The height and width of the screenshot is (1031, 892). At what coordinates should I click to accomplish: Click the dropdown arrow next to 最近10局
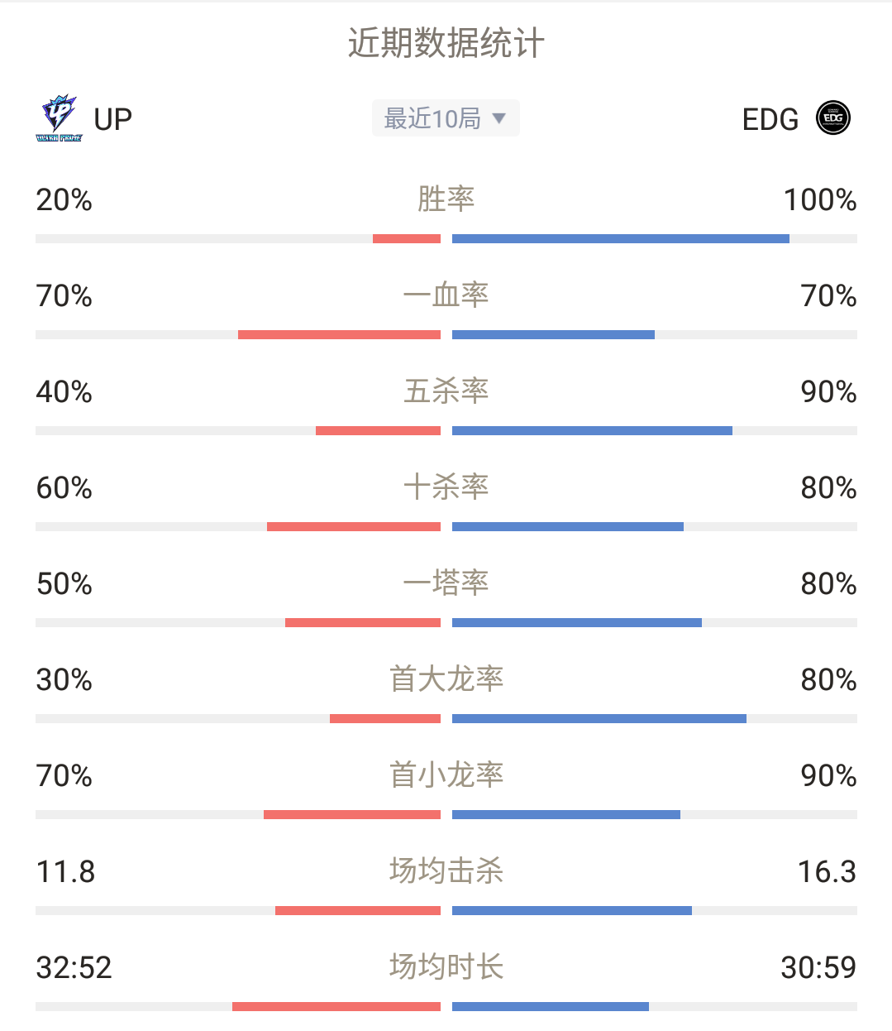pyautogui.click(x=499, y=118)
